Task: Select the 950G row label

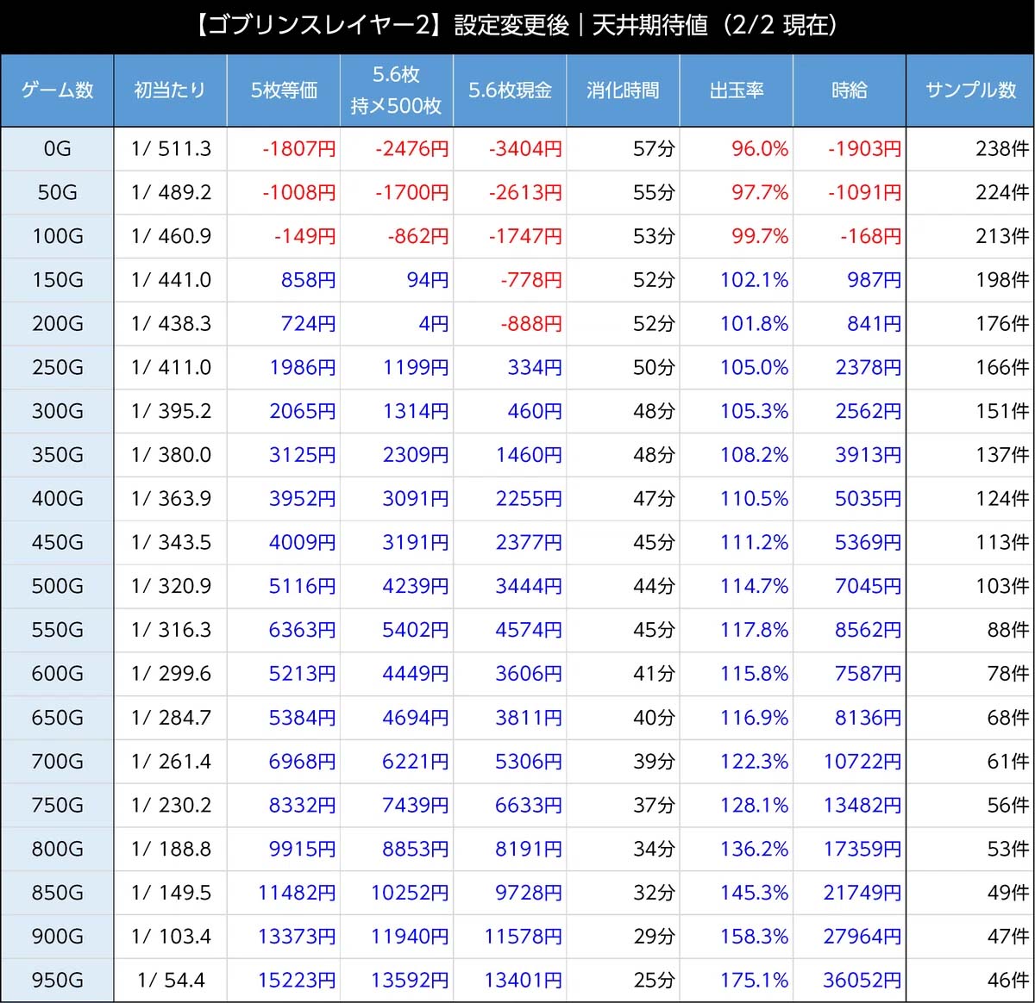Action: [x=57, y=980]
